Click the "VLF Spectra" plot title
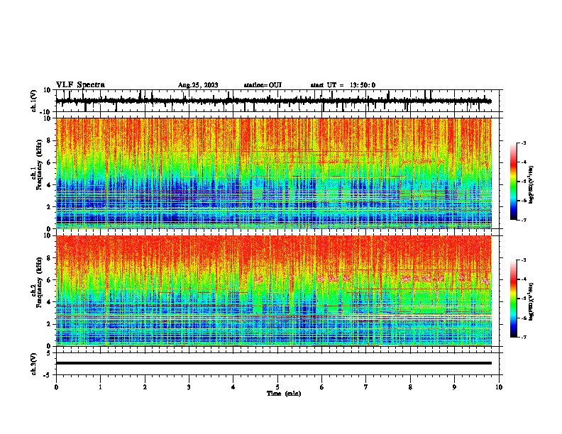 pos(80,85)
